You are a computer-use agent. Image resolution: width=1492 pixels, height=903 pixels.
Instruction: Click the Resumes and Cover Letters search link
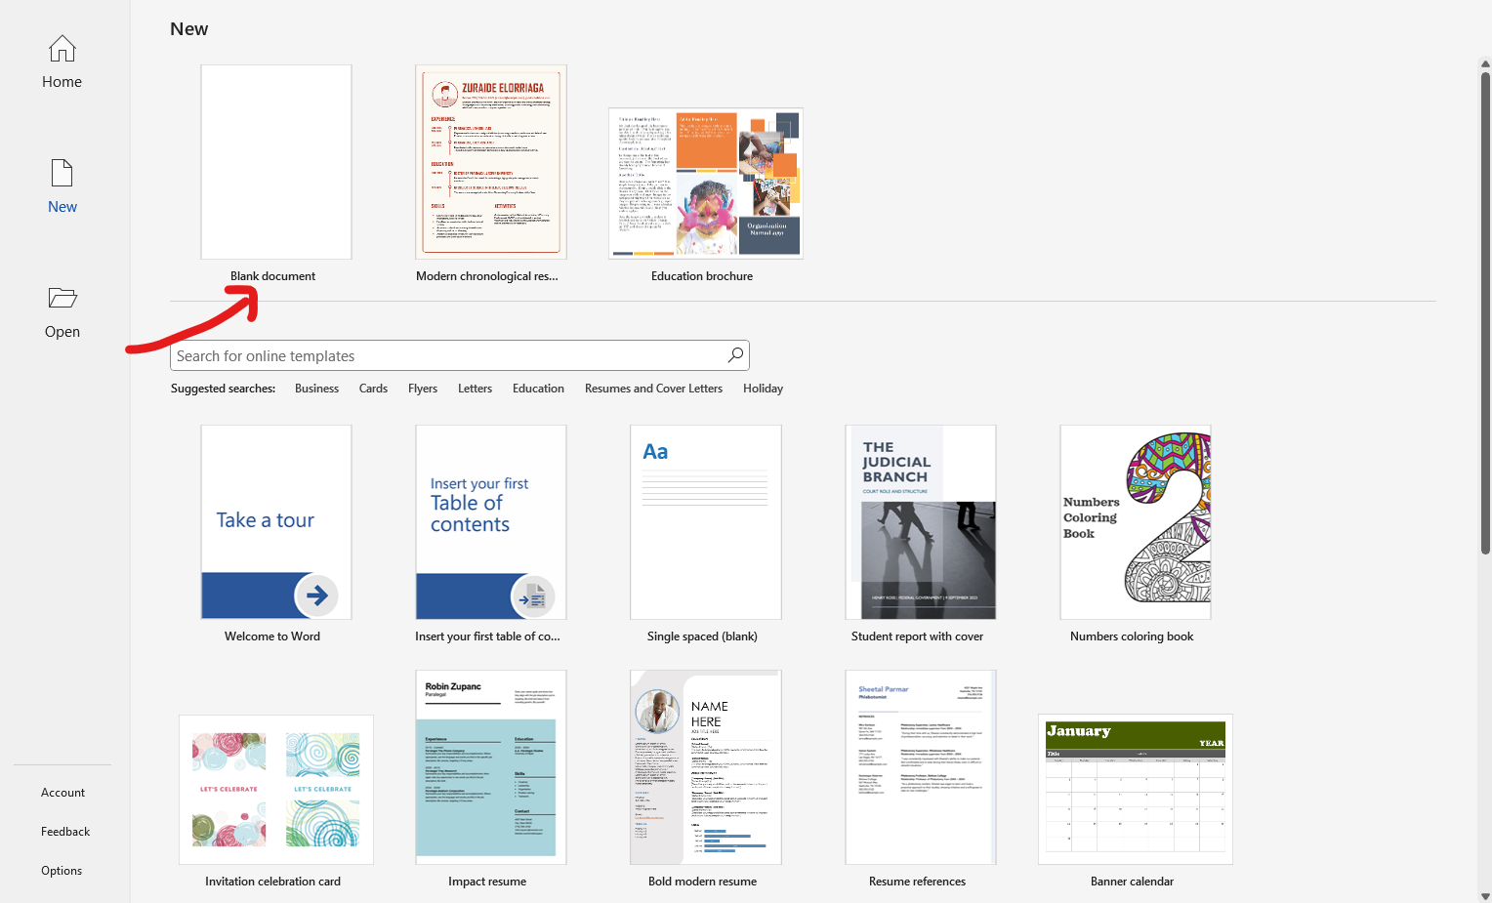point(653,388)
